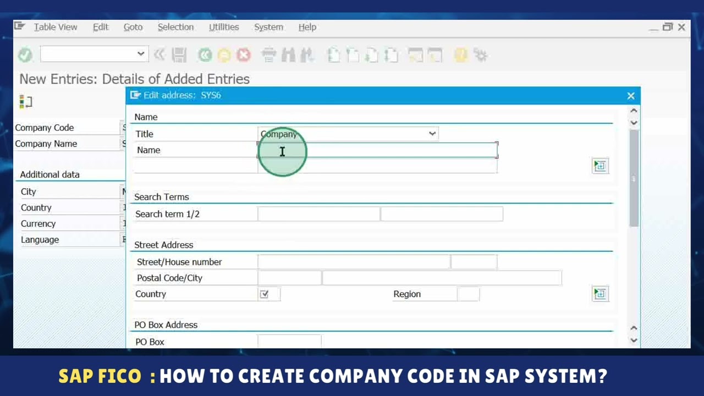Click the green Enter checkmark icon

[x=25, y=54]
